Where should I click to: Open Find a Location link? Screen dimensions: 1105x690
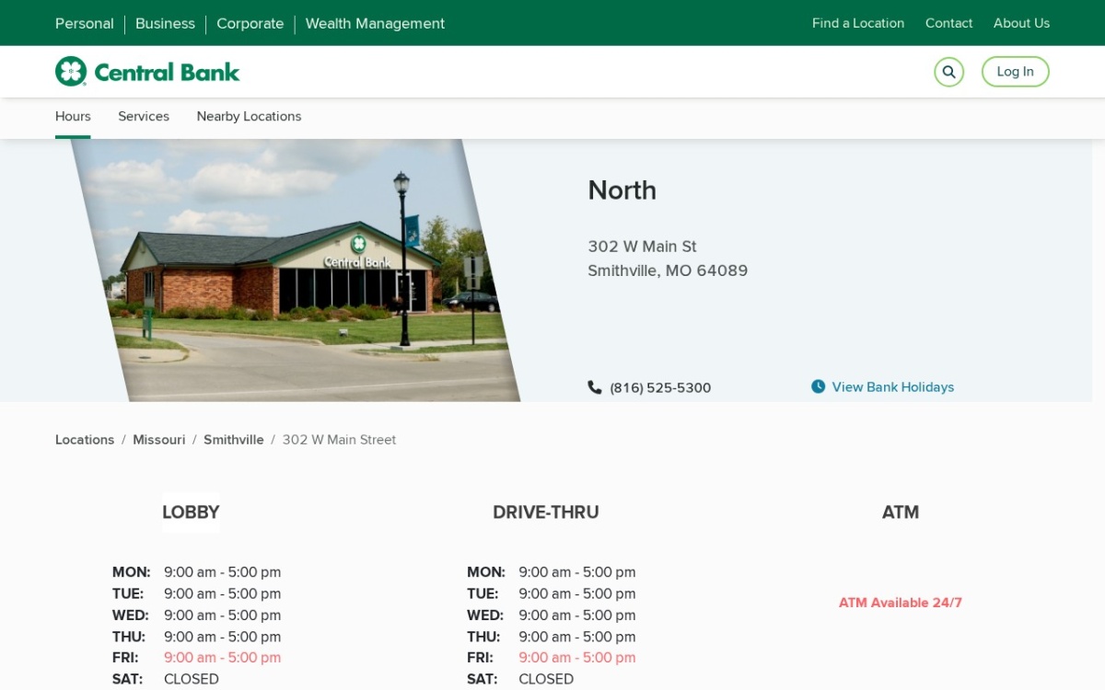858,23
